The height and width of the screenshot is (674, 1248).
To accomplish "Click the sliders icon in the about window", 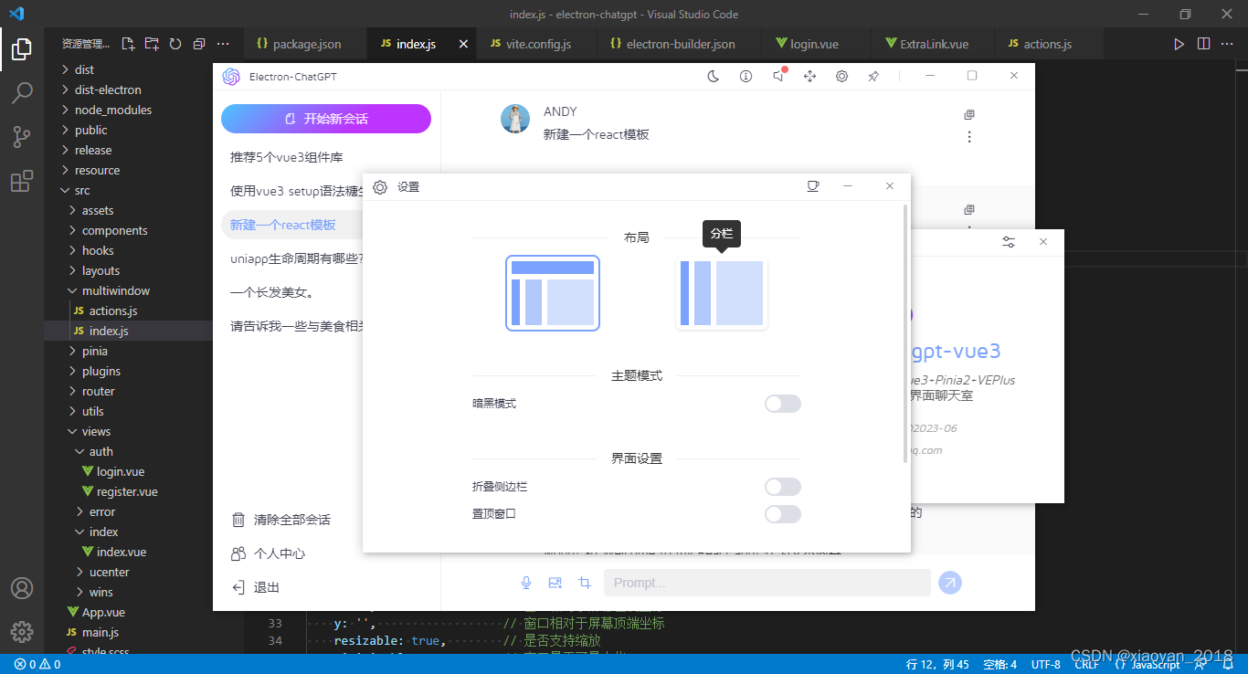I will [x=1009, y=242].
